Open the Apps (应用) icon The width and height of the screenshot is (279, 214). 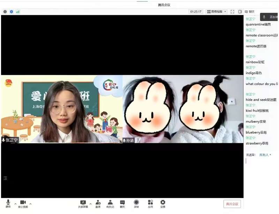pos(150,204)
